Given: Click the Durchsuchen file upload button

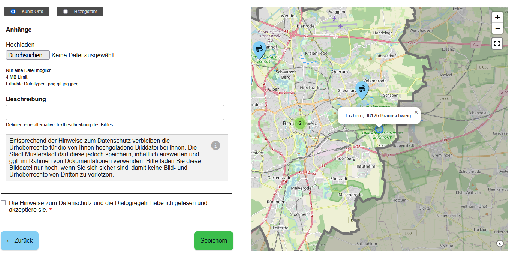Looking at the screenshot, I should [28, 55].
